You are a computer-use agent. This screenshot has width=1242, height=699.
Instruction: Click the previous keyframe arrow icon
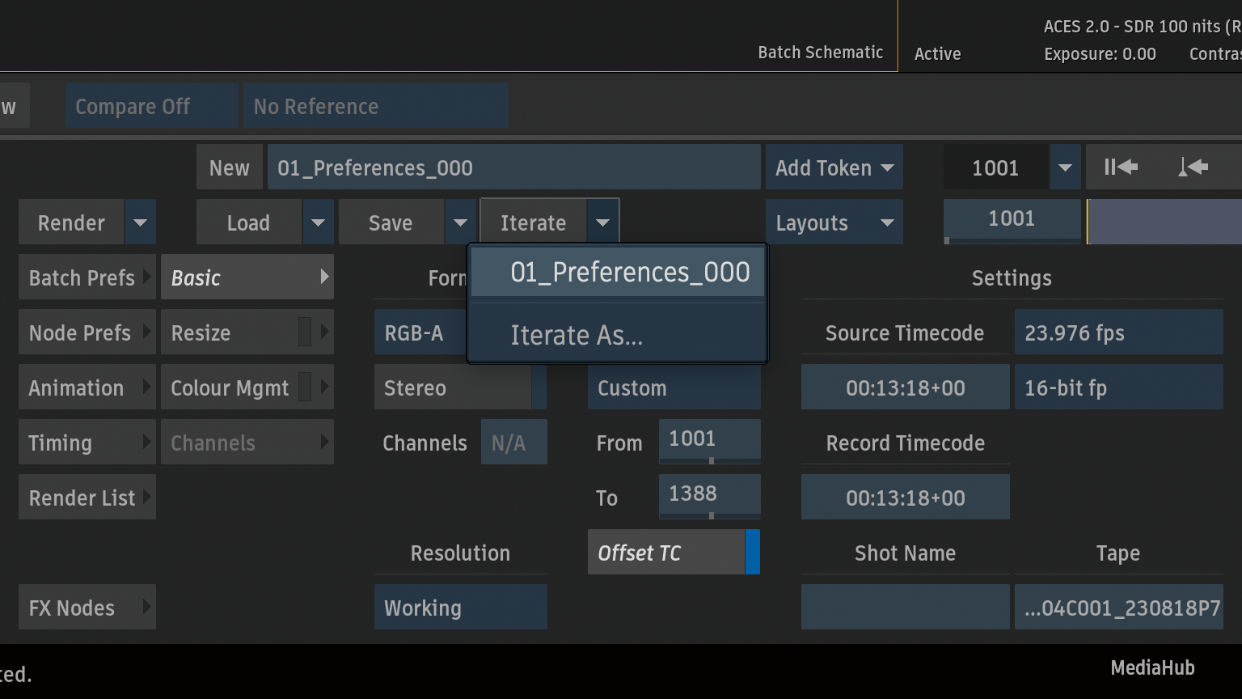click(x=1193, y=167)
